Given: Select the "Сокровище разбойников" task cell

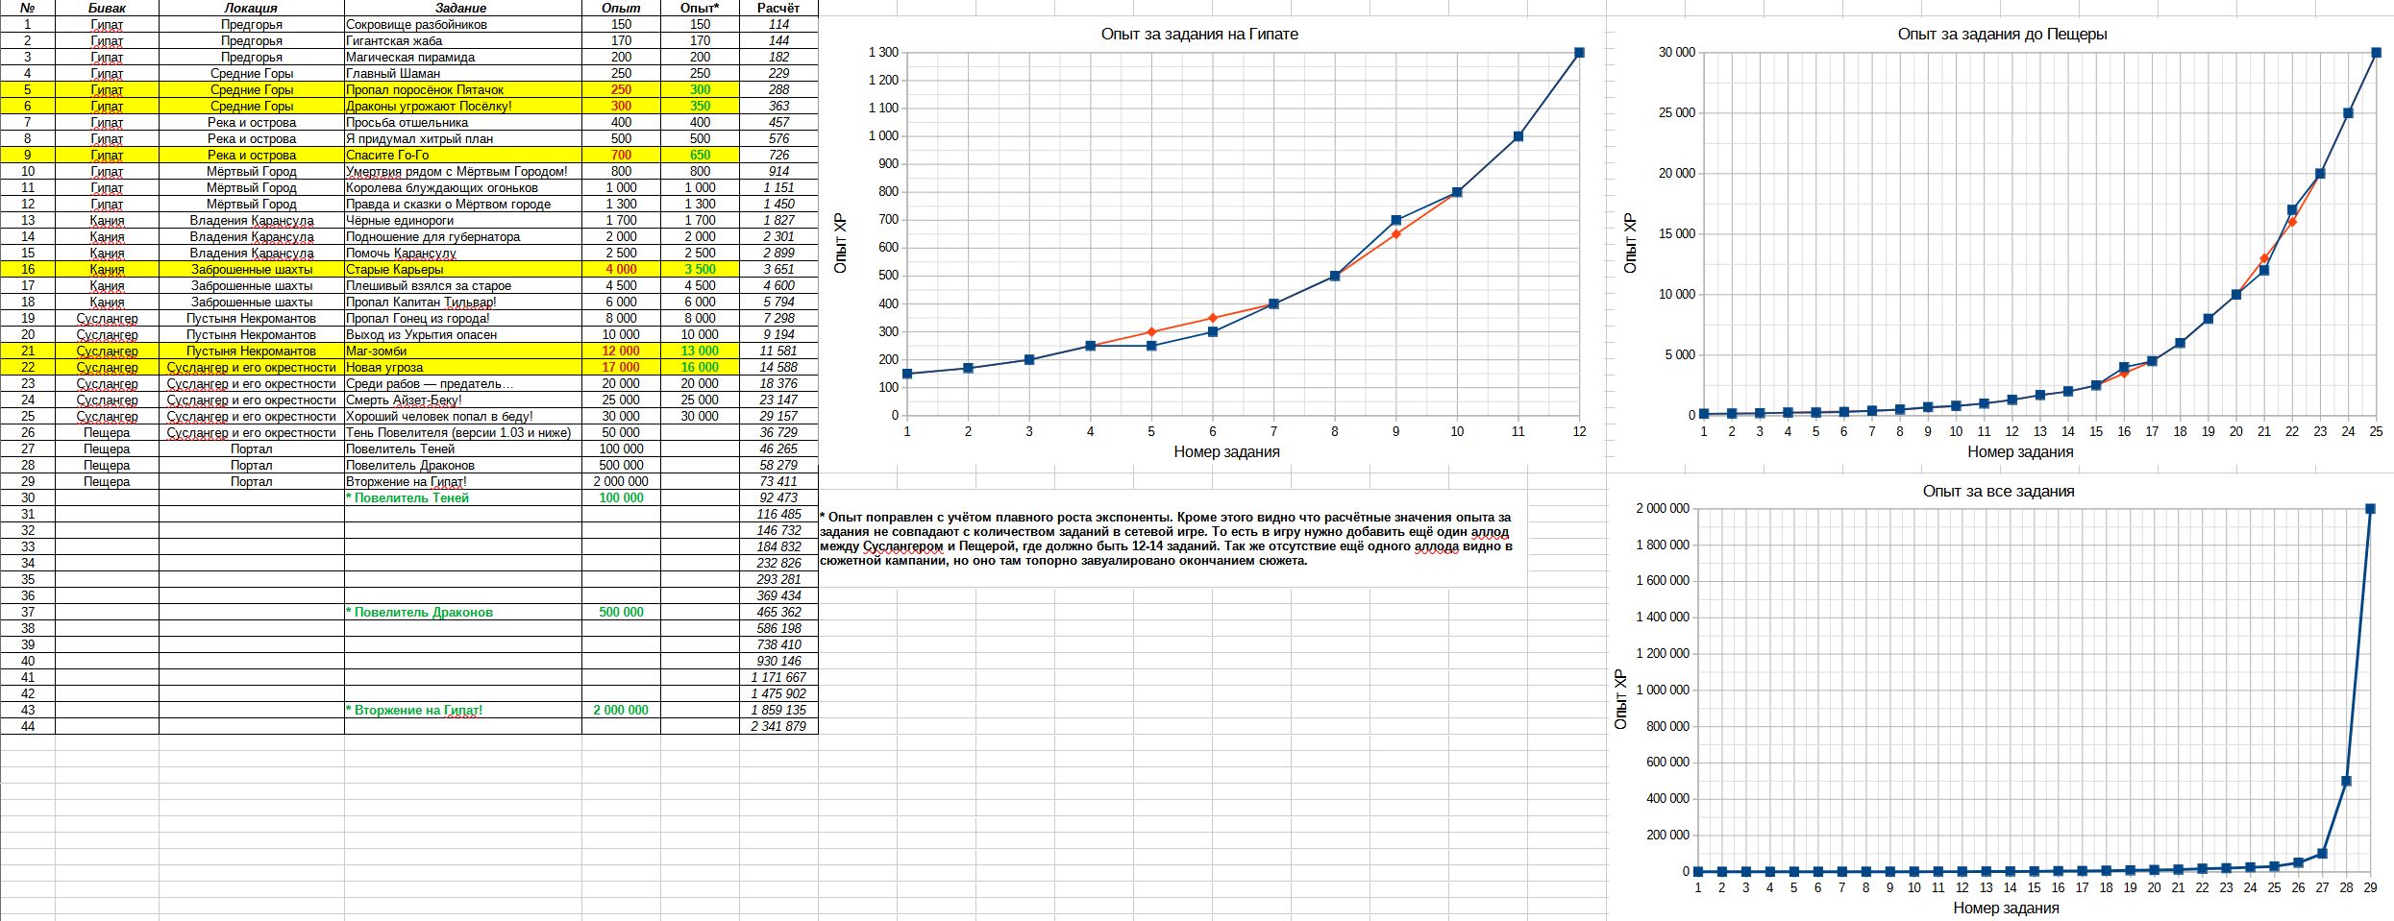Looking at the screenshot, I should [416, 24].
